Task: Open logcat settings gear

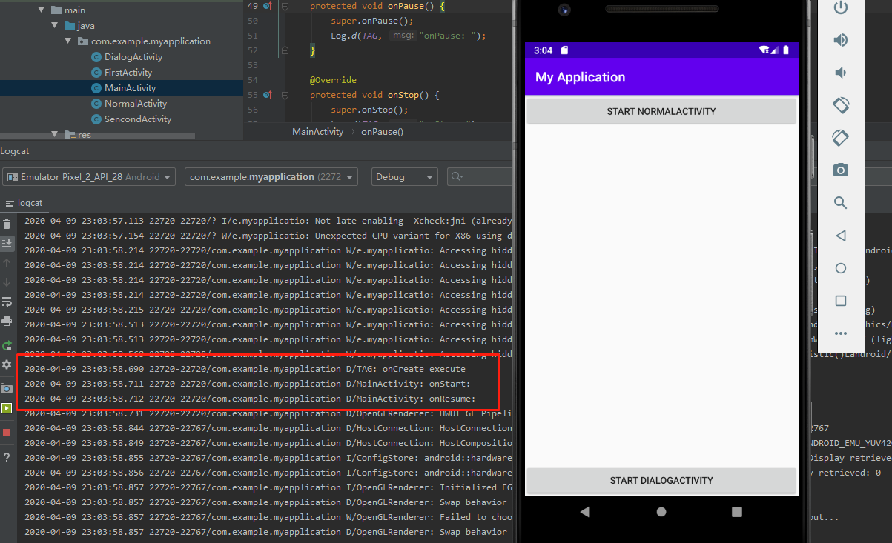Action: click(x=7, y=364)
